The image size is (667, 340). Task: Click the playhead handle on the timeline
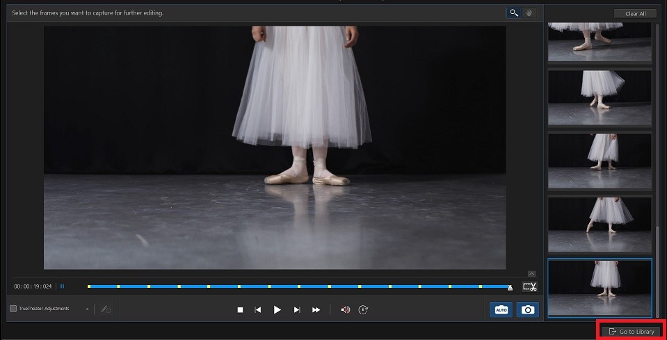pos(510,286)
